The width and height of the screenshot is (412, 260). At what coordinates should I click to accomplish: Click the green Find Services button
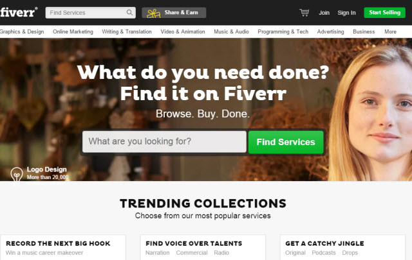(286, 142)
